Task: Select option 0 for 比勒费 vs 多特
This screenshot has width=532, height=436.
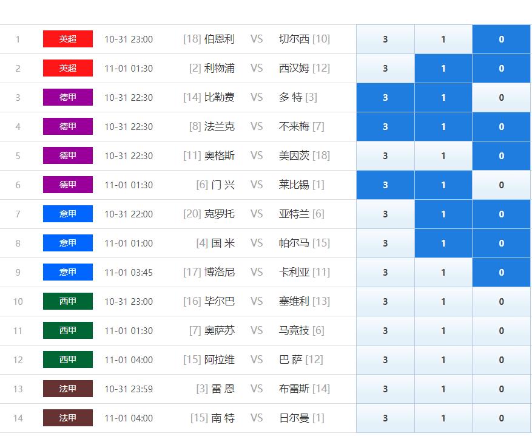Action: click(501, 97)
